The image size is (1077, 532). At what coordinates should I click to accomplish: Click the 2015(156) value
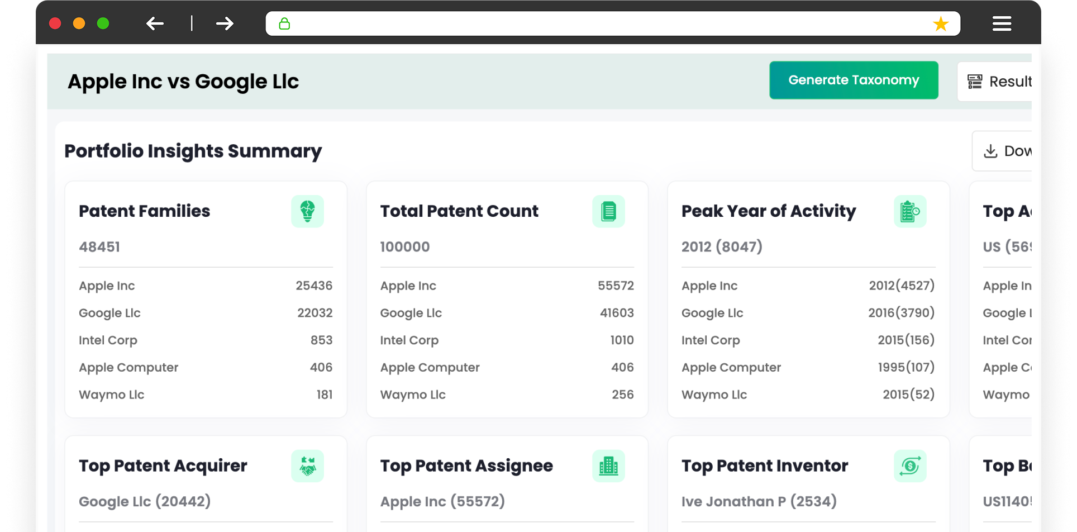[x=906, y=340]
